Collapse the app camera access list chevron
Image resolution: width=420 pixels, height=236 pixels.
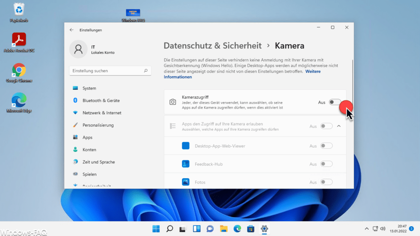coord(339,126)
